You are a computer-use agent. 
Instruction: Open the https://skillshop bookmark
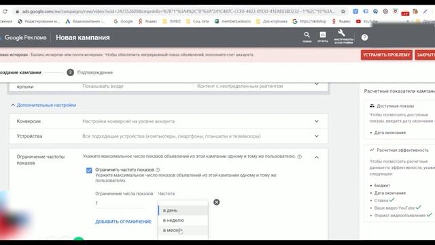[309, 21]
